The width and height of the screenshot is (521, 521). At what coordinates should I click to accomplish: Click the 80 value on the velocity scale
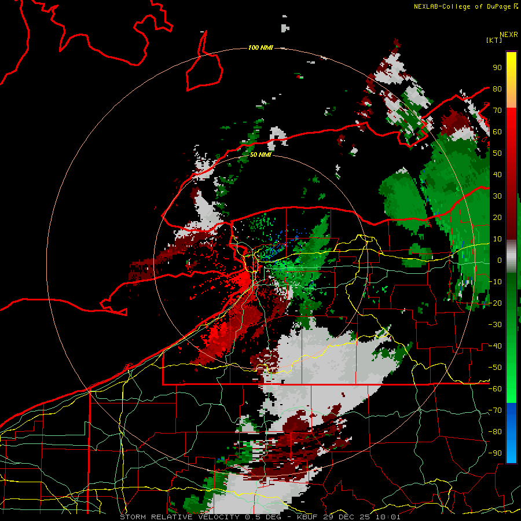(497, 89)
